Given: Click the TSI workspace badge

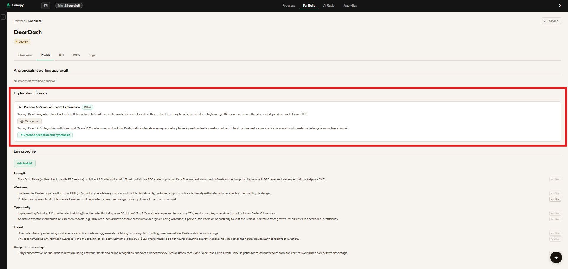Looking at the screenshot, I should click(46, 6).
